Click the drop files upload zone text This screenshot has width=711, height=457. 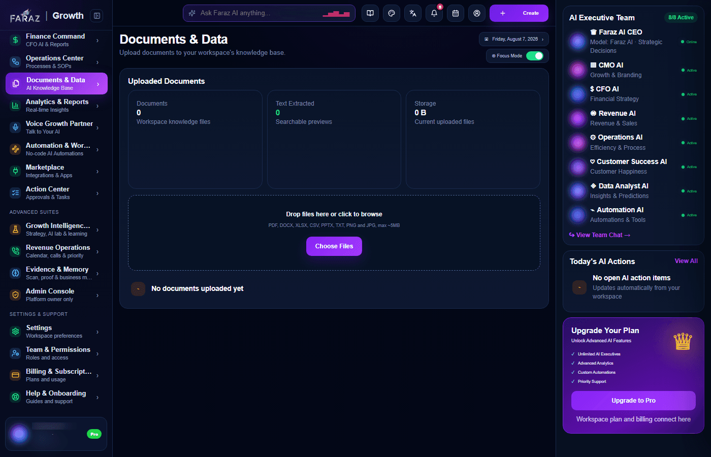[x=334, y=214]
